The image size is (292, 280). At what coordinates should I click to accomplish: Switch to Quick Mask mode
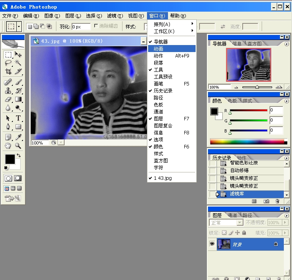18,178
